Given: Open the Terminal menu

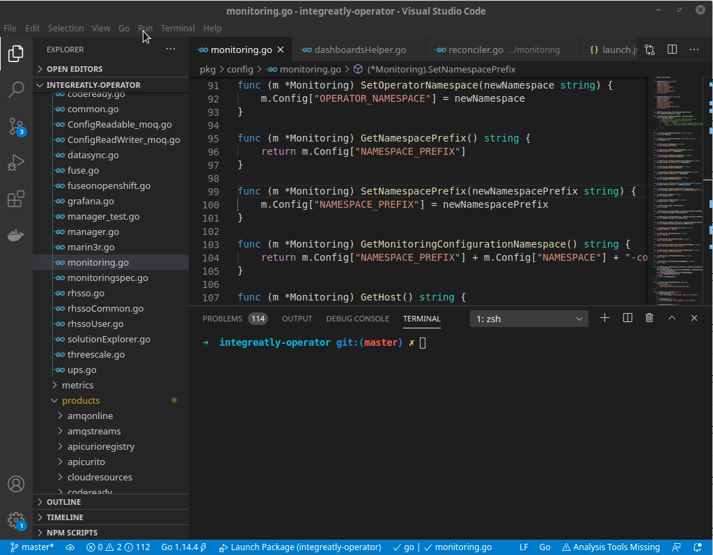Looking at the screenshot, I should point(178,28).
